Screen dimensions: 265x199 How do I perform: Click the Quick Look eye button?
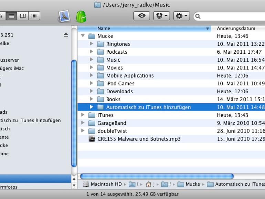[142, 16]
